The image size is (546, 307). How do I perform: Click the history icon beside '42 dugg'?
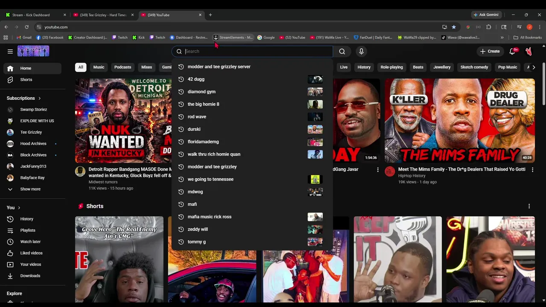point(181,79)
